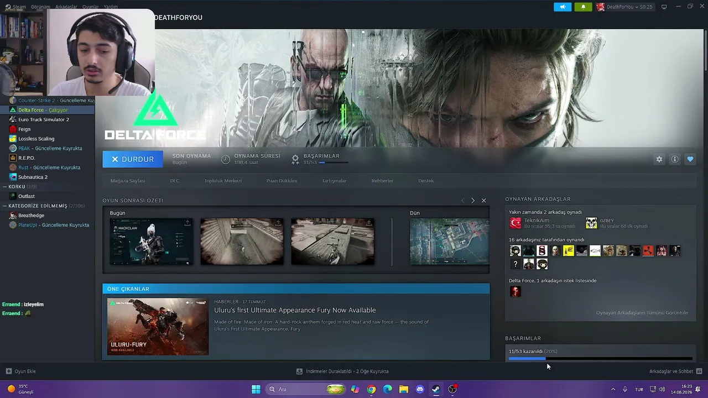Click the Windows Start button

coord(256,389)
